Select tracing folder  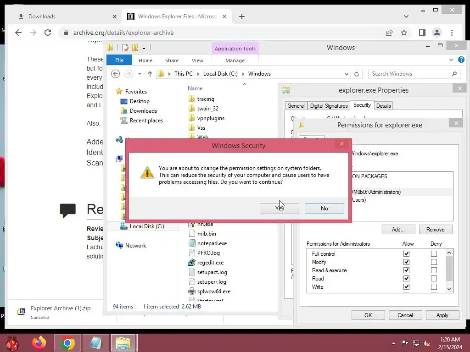point(206,99)
